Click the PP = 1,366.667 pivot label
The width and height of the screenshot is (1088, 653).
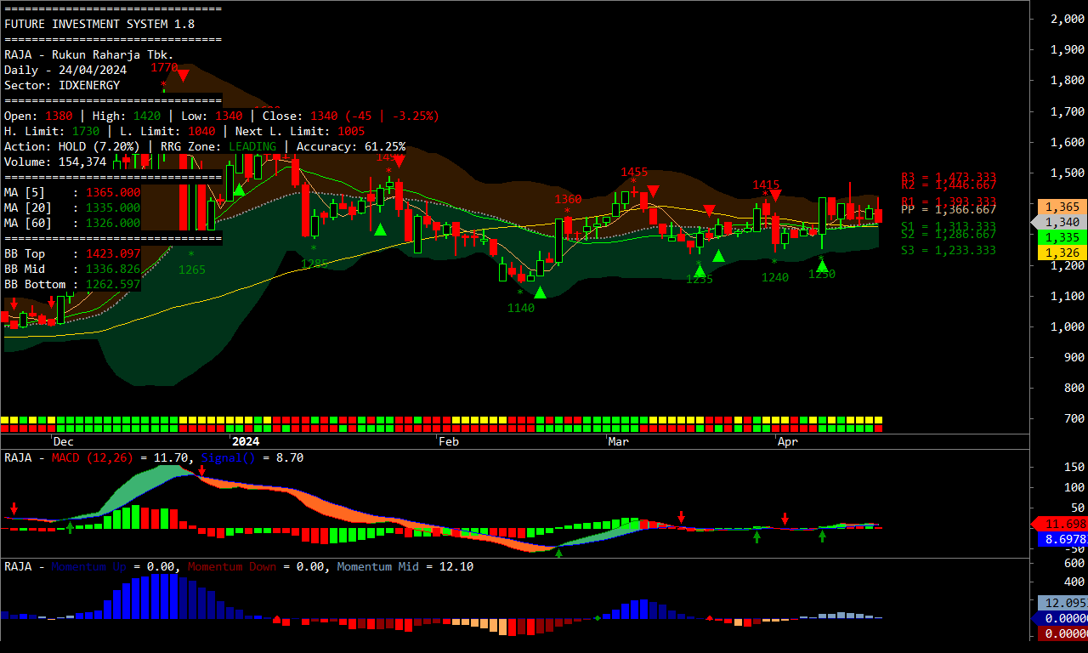949,209
